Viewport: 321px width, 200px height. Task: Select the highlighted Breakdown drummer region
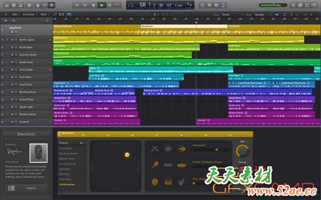point(184,30)
